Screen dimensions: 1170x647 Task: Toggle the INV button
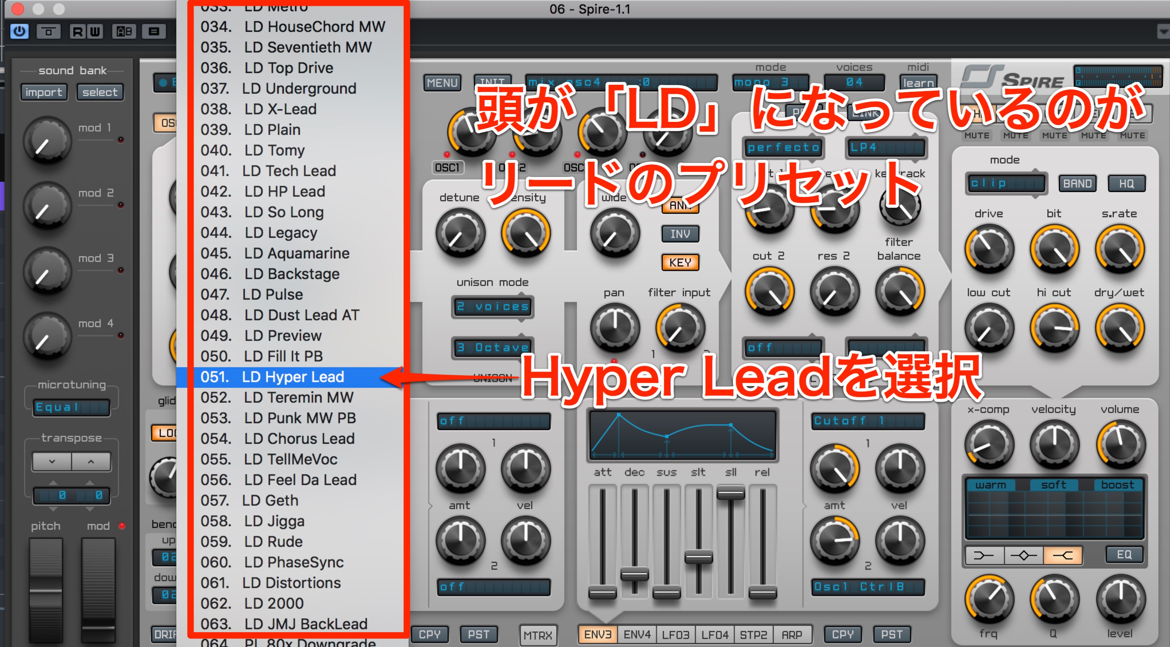[680, 234]
